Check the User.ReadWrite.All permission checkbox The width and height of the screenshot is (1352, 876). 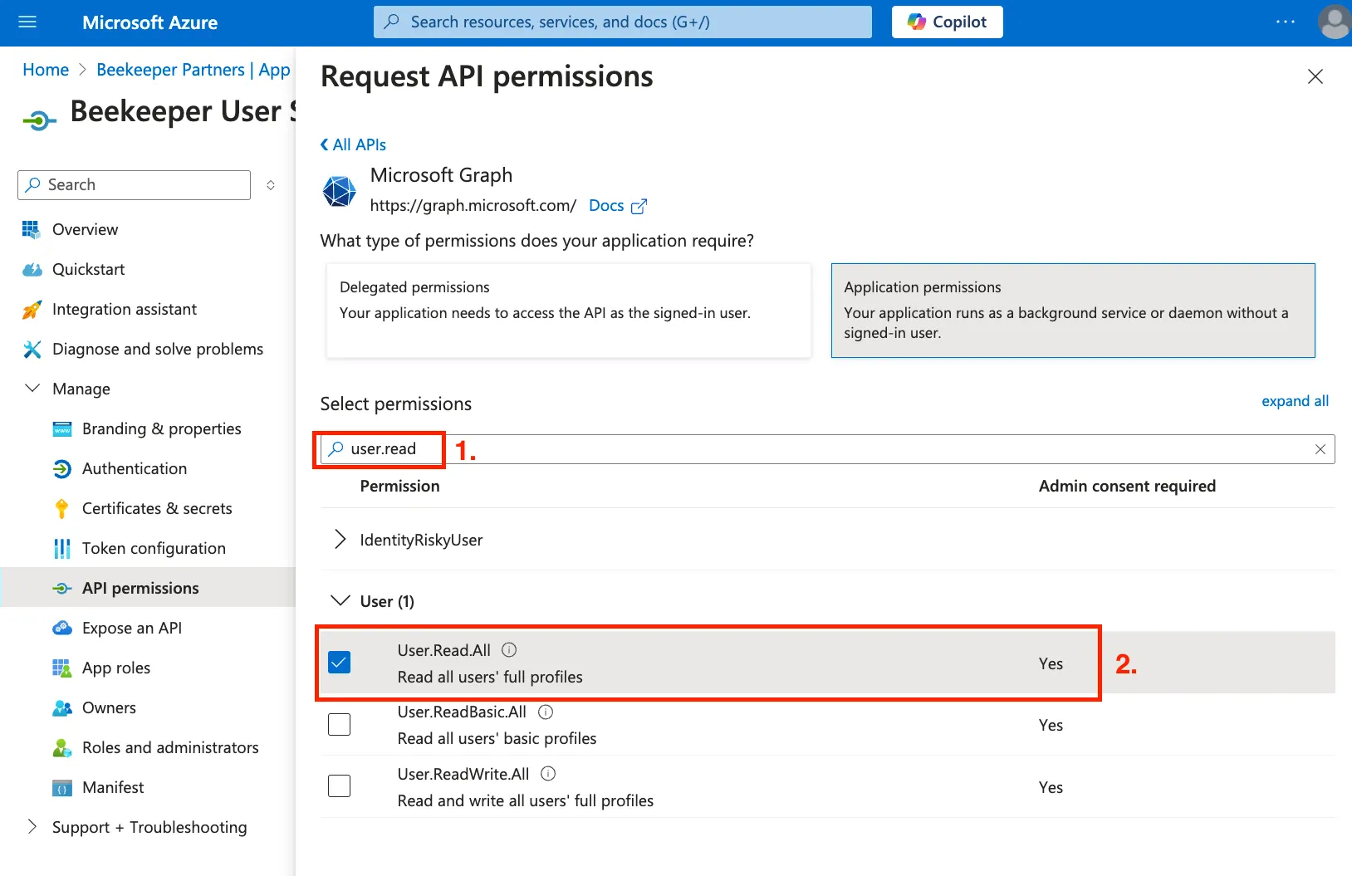339,785
